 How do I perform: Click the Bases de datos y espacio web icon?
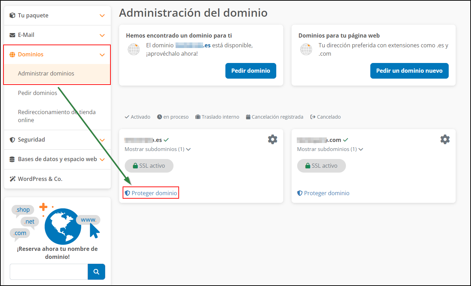[12, 159]
